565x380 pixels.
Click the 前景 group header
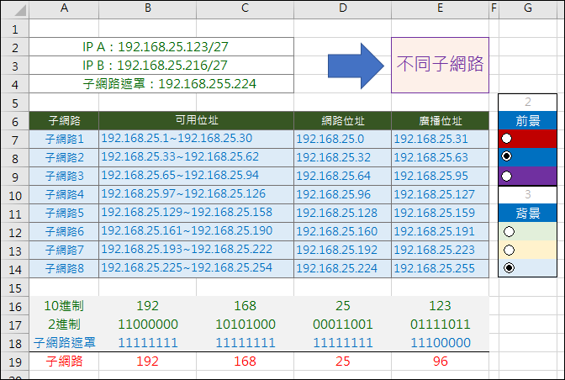(527, 121)
